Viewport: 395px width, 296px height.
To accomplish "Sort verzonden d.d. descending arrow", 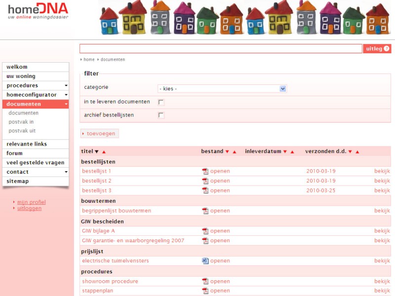I will point(350,152).
